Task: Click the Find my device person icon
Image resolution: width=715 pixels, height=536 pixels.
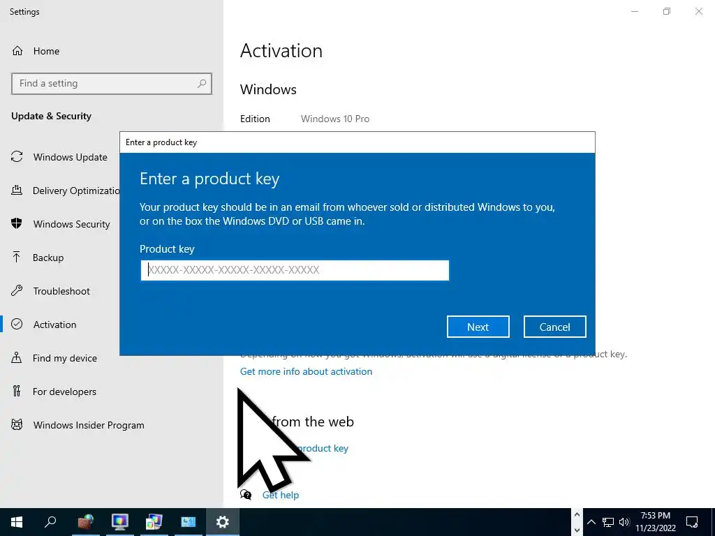Action: point(17,357)
